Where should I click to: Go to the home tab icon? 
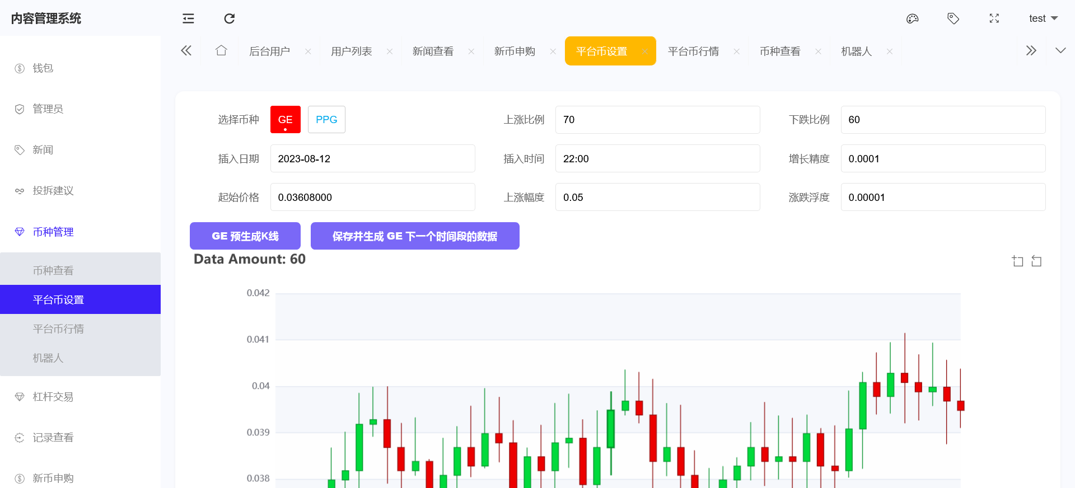click(x=221, y=51)
